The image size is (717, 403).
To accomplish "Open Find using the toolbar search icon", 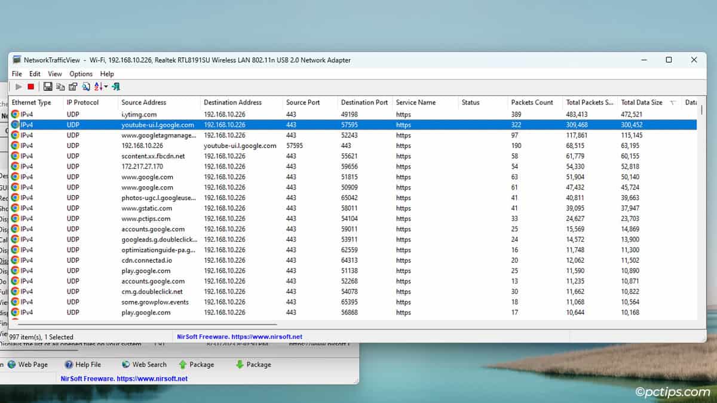I will [x=86, y=87].
